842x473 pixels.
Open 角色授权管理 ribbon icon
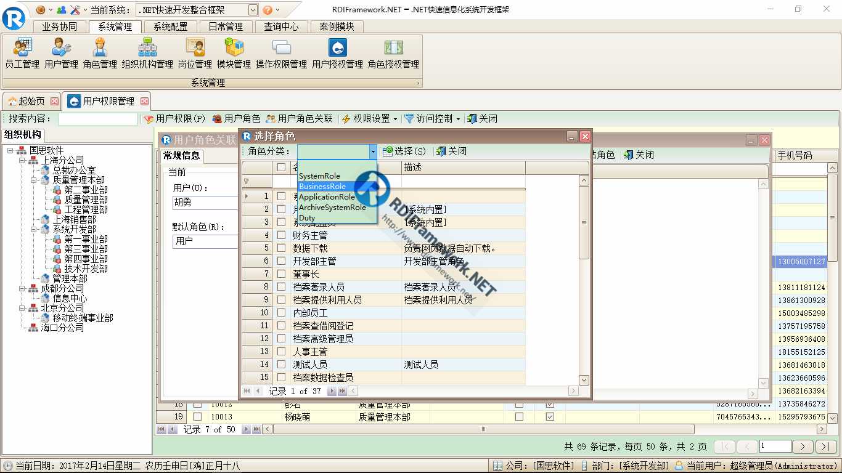click(393, 54)
